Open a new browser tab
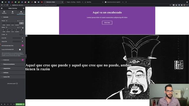The image size is (189, 106). click(126, 2)
